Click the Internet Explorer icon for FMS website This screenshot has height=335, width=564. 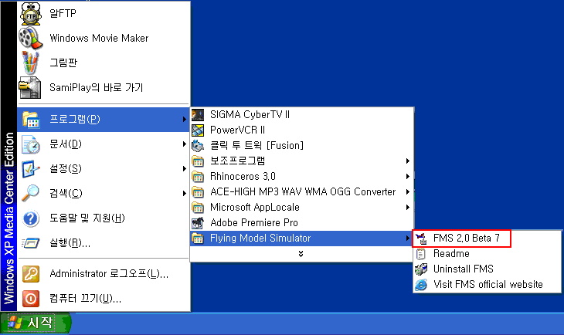(x=421, y=285)
